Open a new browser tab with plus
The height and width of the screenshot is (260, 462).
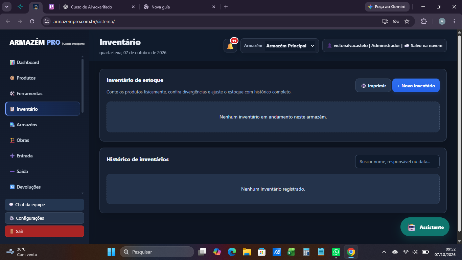[x=226, y=7]
